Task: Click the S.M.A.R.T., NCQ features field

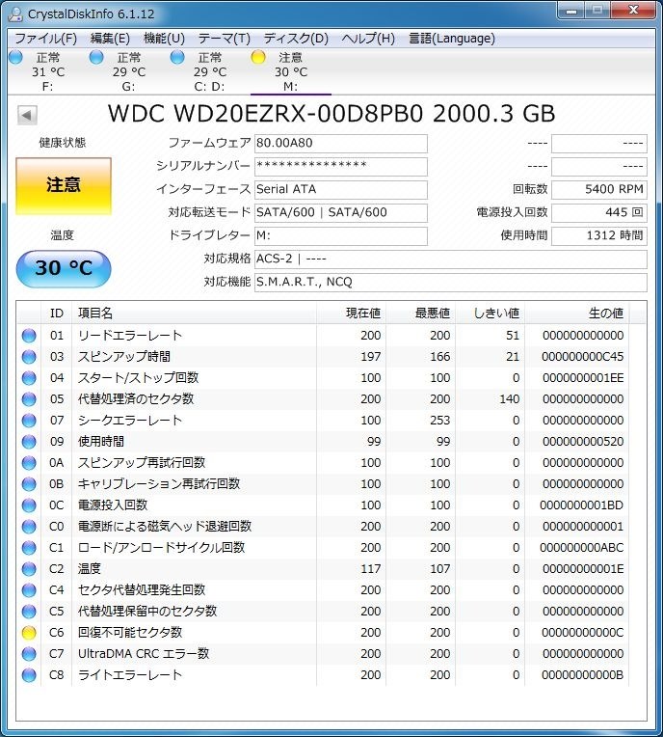Action: (x=451, y=282)
